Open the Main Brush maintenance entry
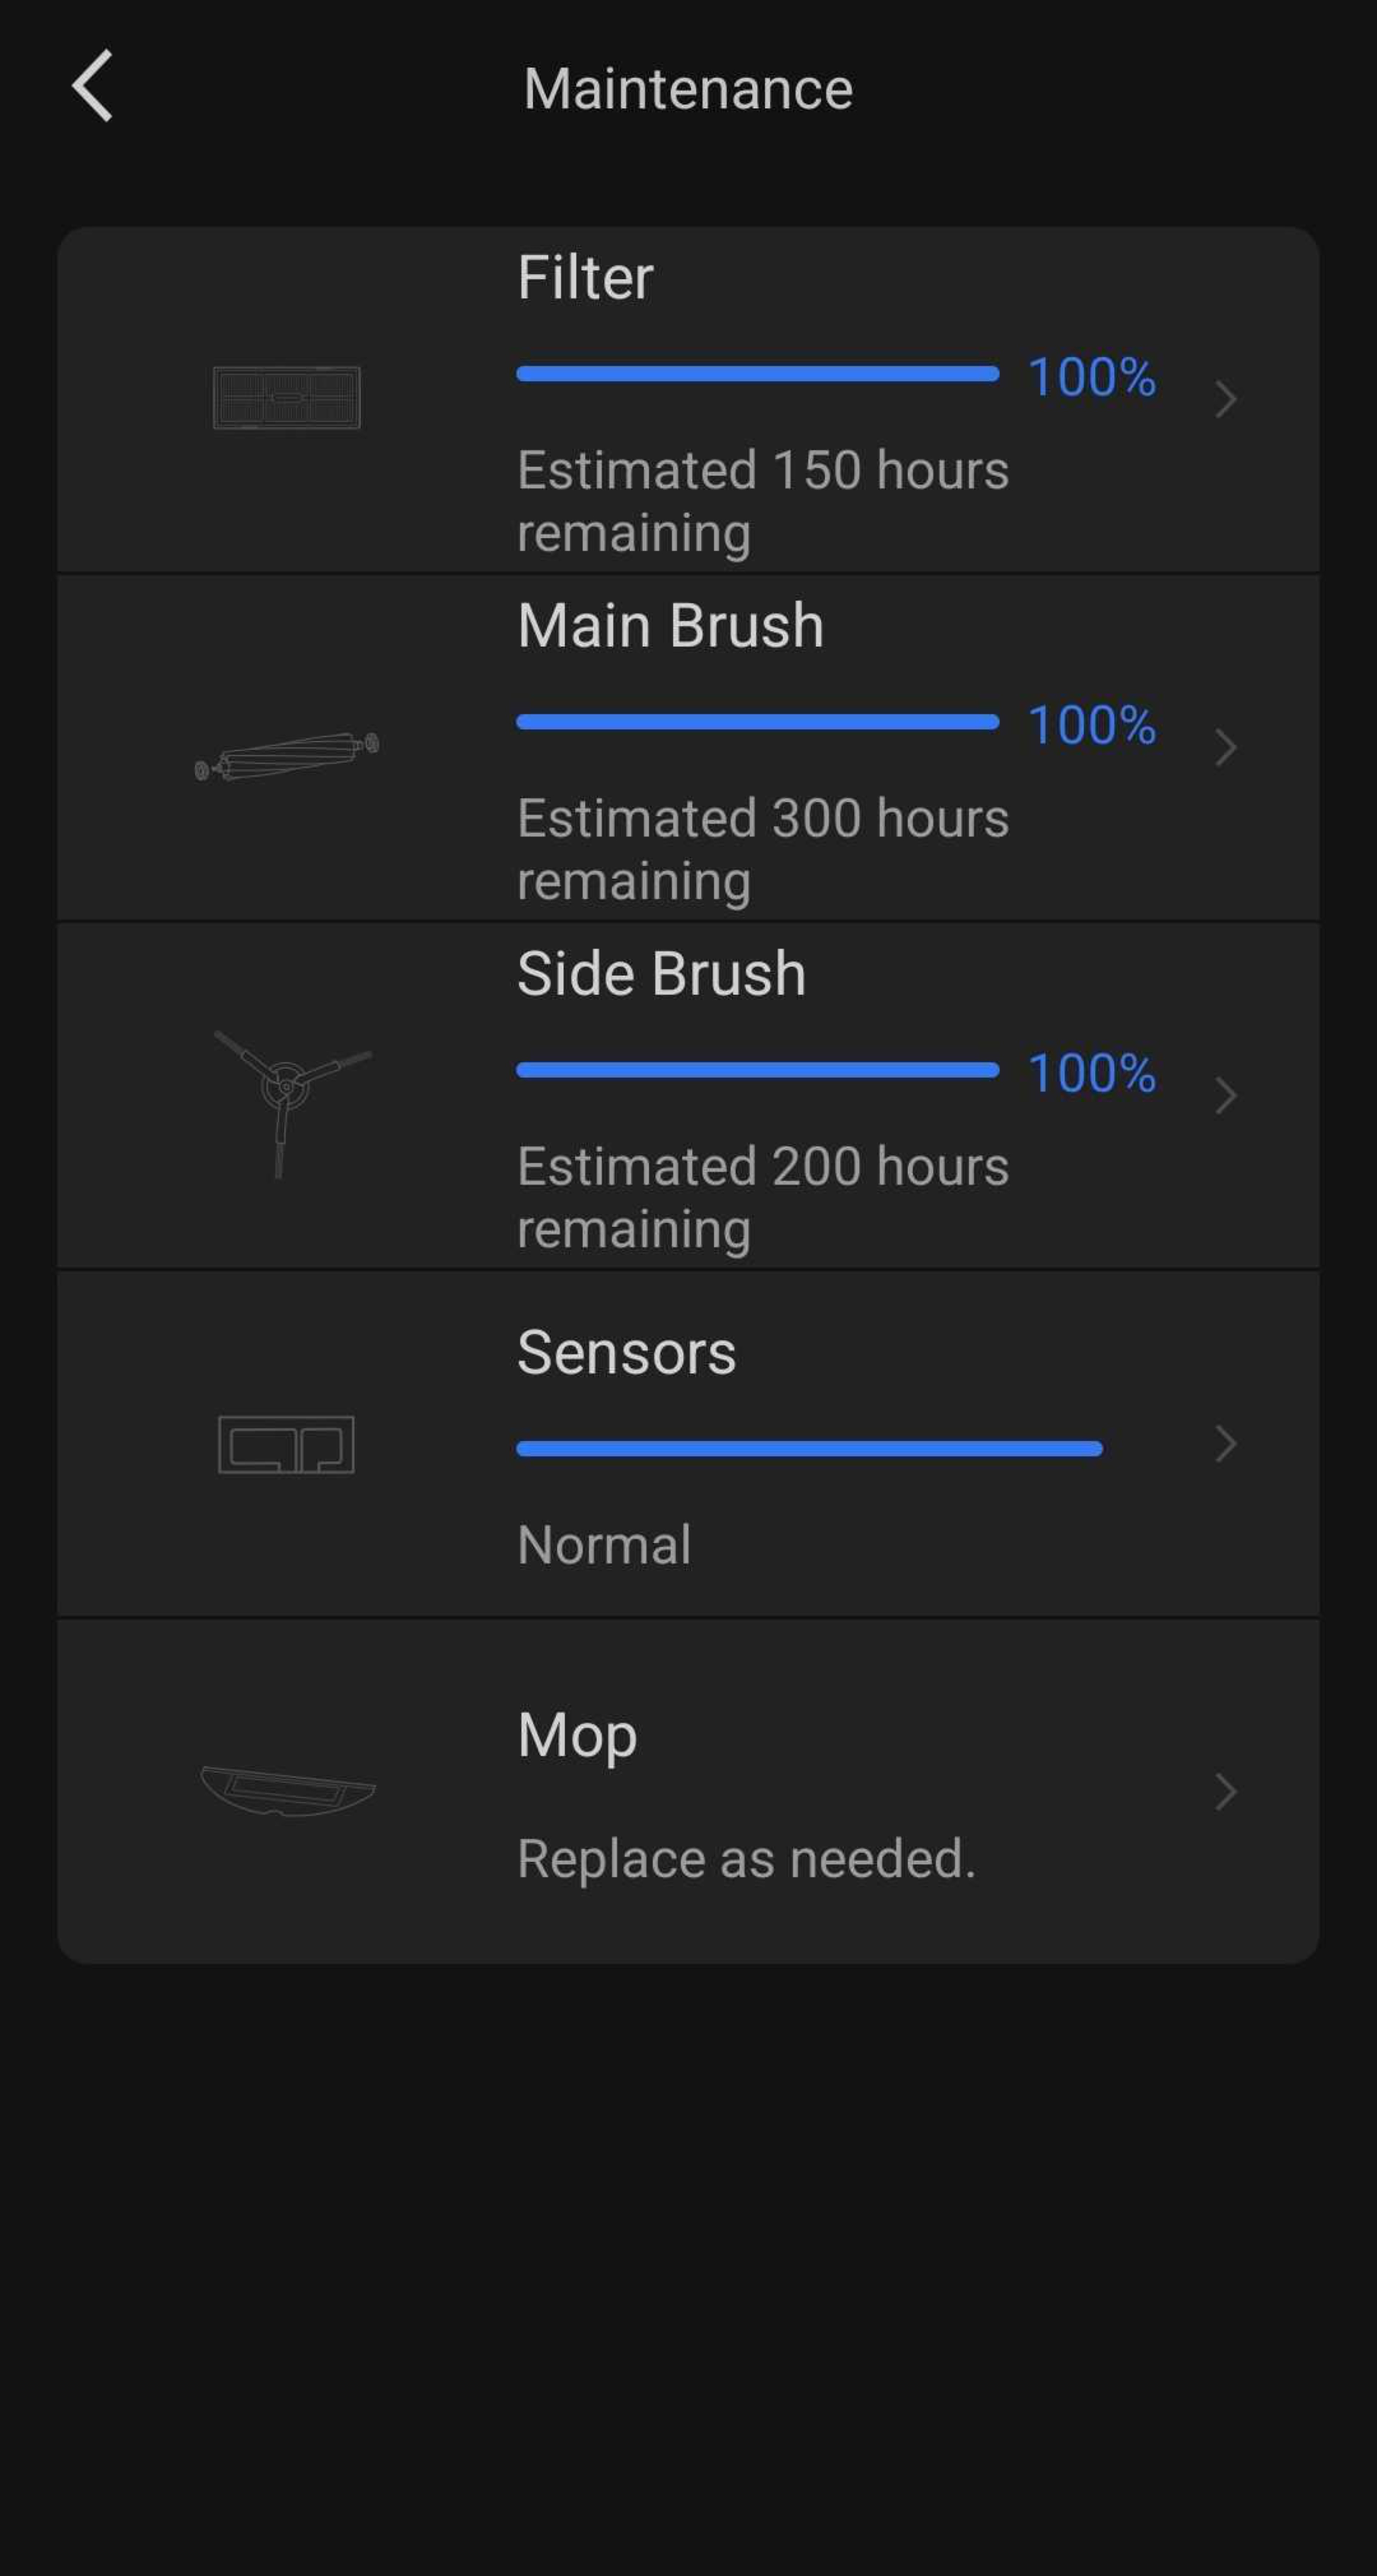1377x2576 pixels. tap(670, 626)
